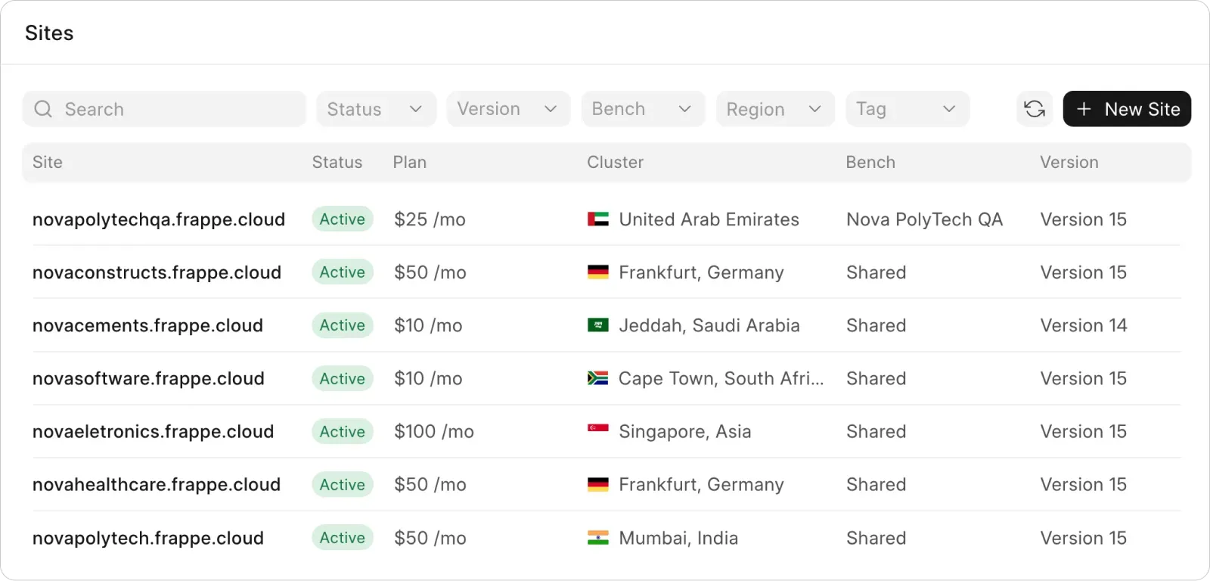Open the Tag filter dropdown
Image resolution: width=1210 pixels, height=581 pixels.
point(907,109)
